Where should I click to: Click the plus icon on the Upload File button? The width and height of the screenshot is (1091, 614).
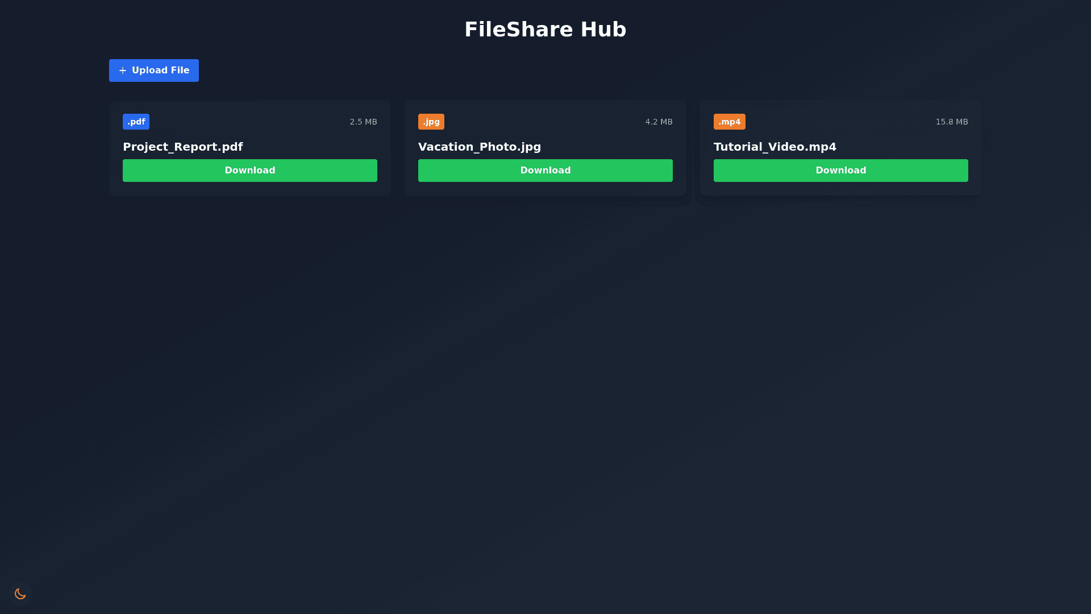click(122, 70)
